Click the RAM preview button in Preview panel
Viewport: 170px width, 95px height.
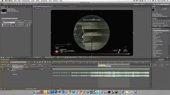(x=169, y=21)
